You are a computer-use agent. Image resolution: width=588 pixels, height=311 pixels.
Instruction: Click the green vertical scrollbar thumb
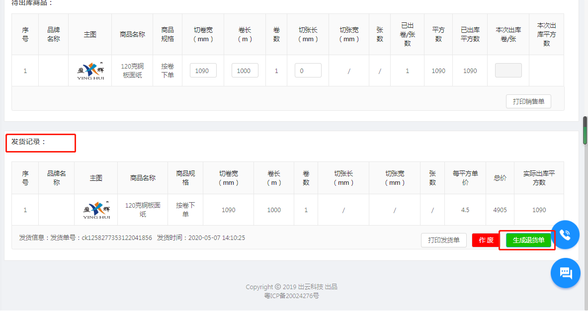pyautogui.click(x=585, y=131)
